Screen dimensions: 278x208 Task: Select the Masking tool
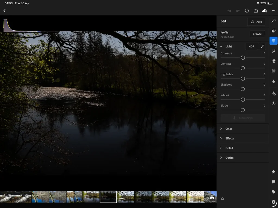click(x=274, y=71)
